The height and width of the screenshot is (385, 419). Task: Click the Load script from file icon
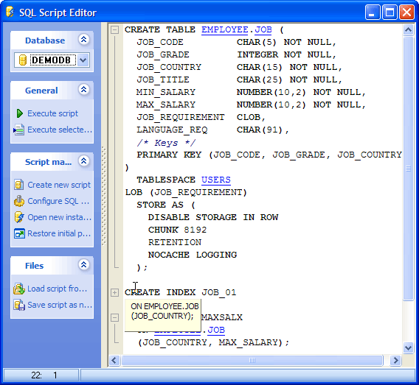click(x=19, y=289)
